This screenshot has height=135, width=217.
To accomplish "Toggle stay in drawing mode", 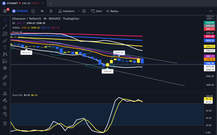I will tap(5, 100).
